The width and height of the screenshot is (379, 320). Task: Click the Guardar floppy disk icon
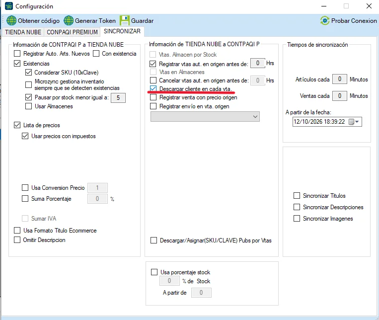click(x=125, y=20)
